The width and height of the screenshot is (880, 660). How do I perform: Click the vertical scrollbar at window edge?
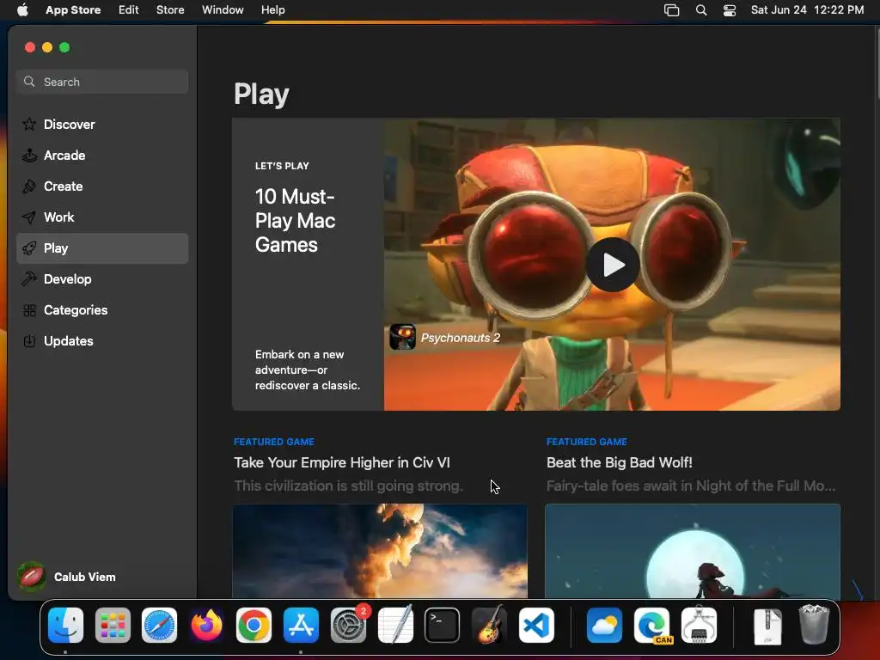pos(877,64)
